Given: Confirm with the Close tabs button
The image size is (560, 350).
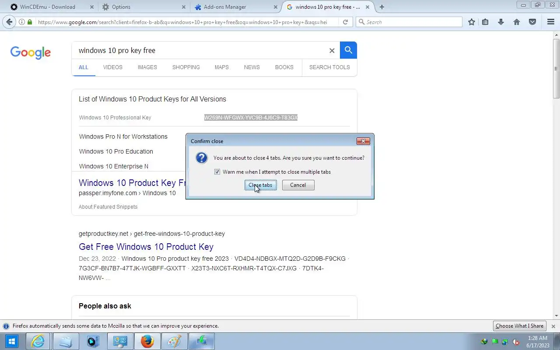Looking at the screenshot, I should tap(260, 185).
